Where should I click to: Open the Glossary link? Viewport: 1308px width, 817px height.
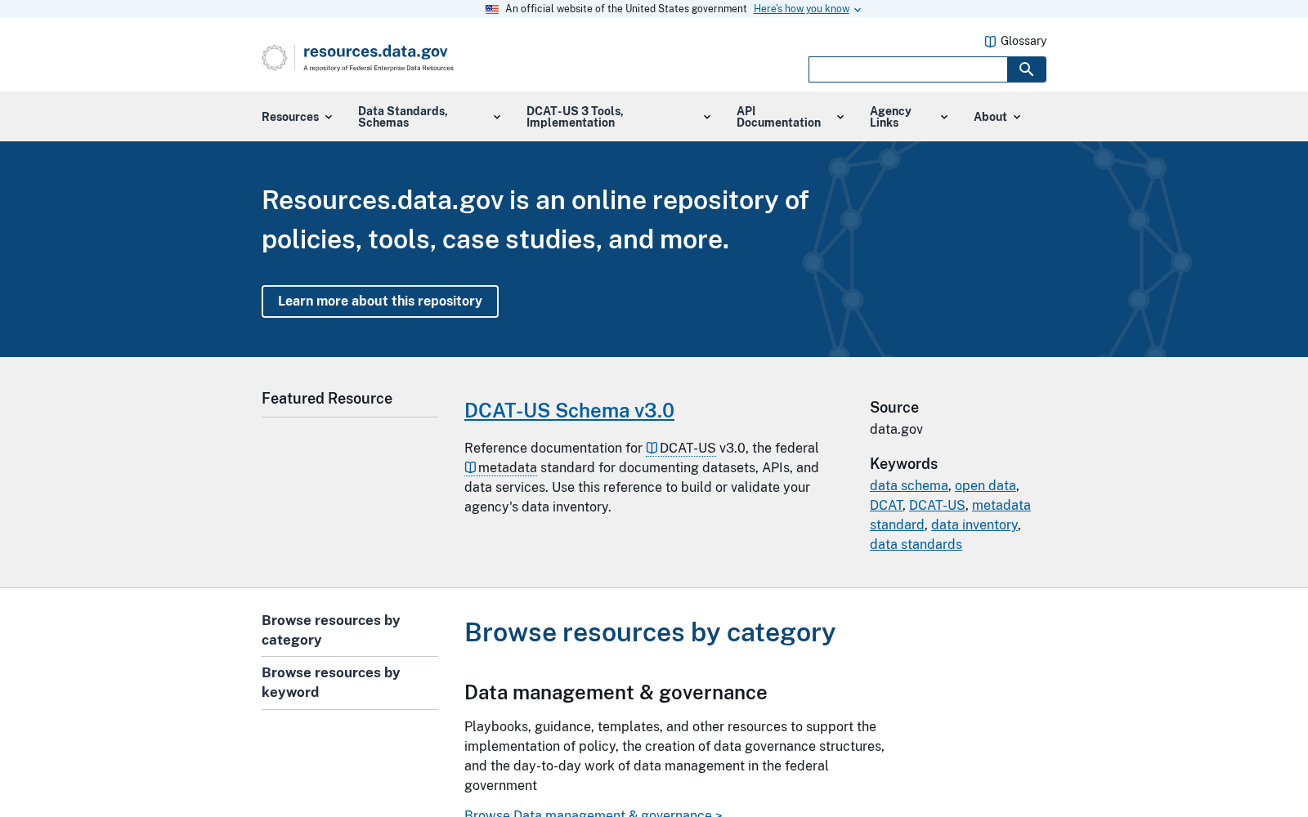[1015, 41]
